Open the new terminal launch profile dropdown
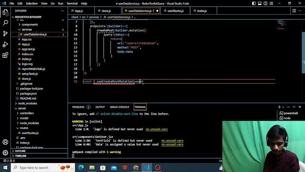Viewport: 305px width, 172px height. point(283,107)
